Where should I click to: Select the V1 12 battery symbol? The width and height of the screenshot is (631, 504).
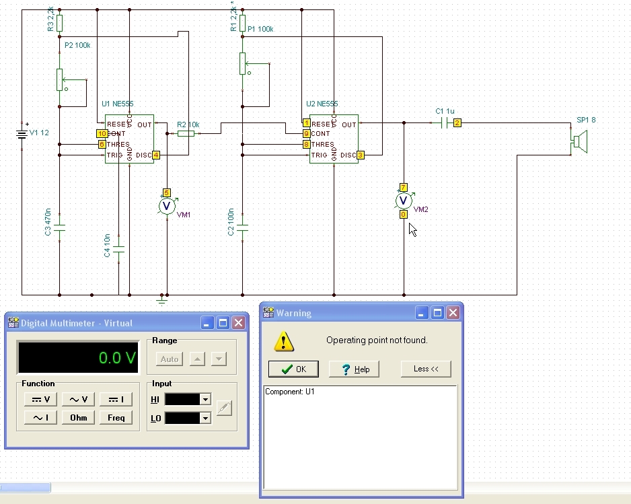pos(22,134)
